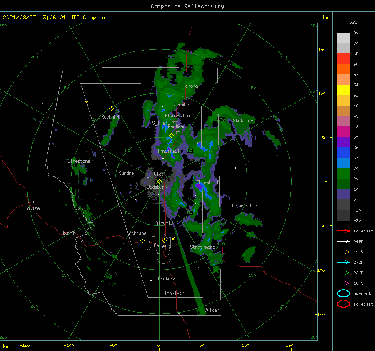This screenshot has width=375, height=351.
Task: Click the blue swatch below 36 dBZ
Action: click(x=343, y=152)
